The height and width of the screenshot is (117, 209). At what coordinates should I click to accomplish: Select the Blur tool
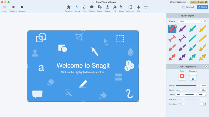139,9
